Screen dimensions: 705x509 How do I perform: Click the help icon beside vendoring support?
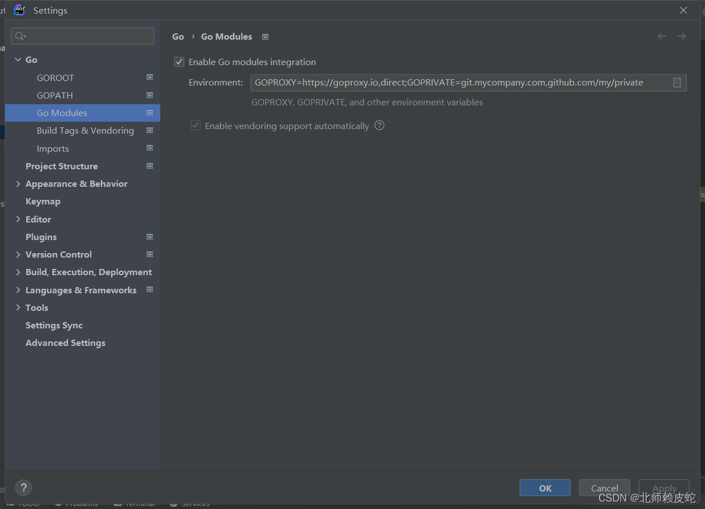pyautogui.click(x=379, y=125)
